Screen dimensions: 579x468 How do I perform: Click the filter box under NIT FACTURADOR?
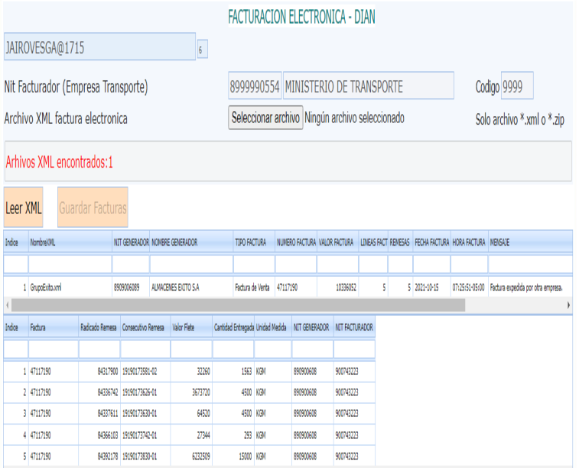pyautogui.click(x=354, y=349)
